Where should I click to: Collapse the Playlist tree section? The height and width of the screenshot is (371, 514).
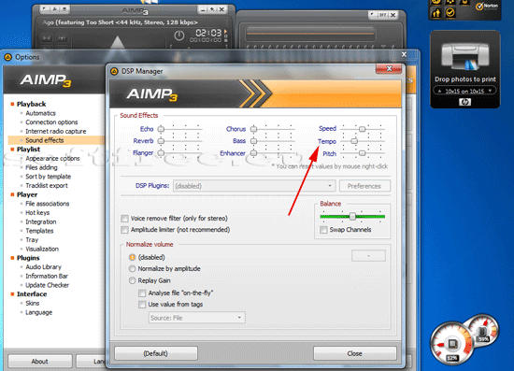tap(12, 150)
